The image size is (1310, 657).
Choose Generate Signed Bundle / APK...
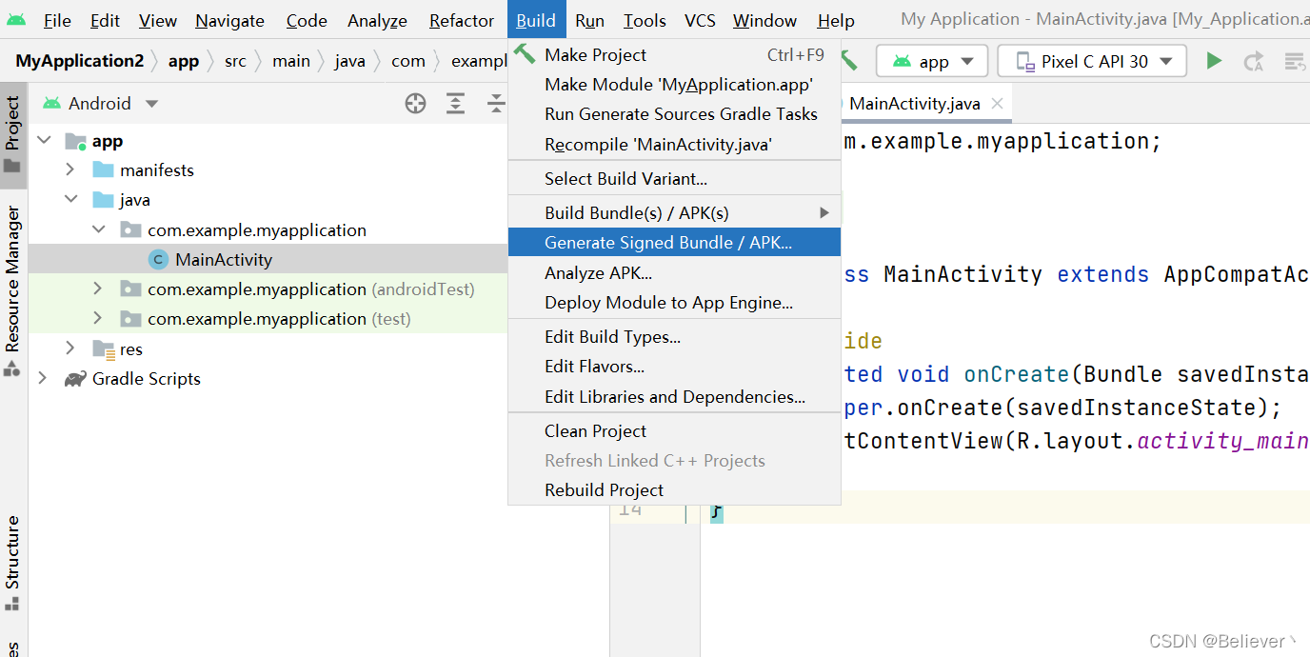click(674, 243)
